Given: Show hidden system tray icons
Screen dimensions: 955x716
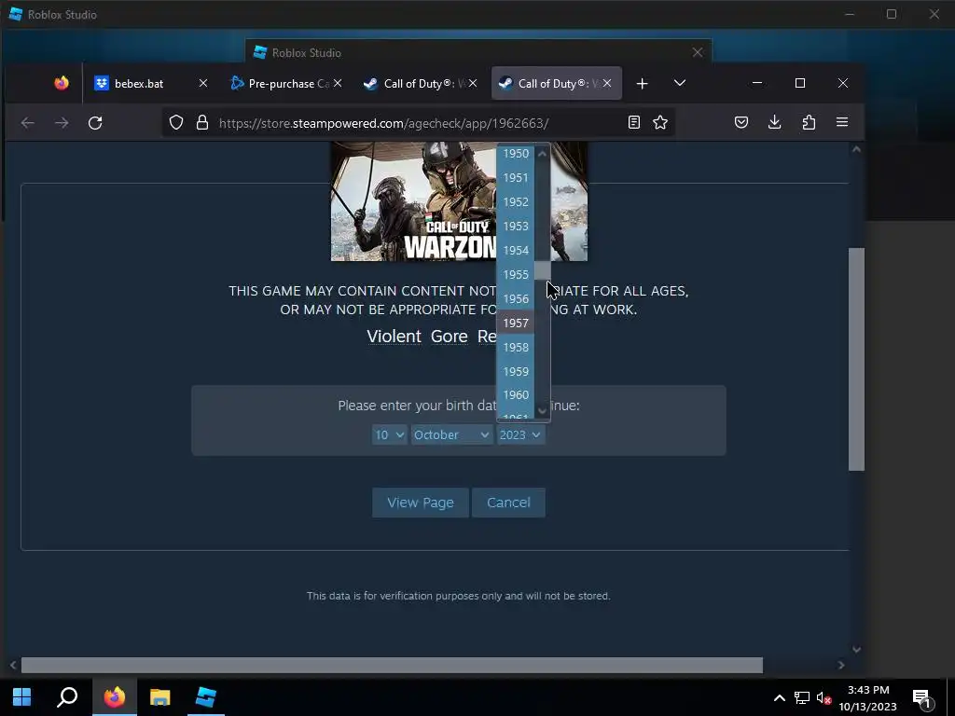Looking at the screenshot, I should point(779,698).
